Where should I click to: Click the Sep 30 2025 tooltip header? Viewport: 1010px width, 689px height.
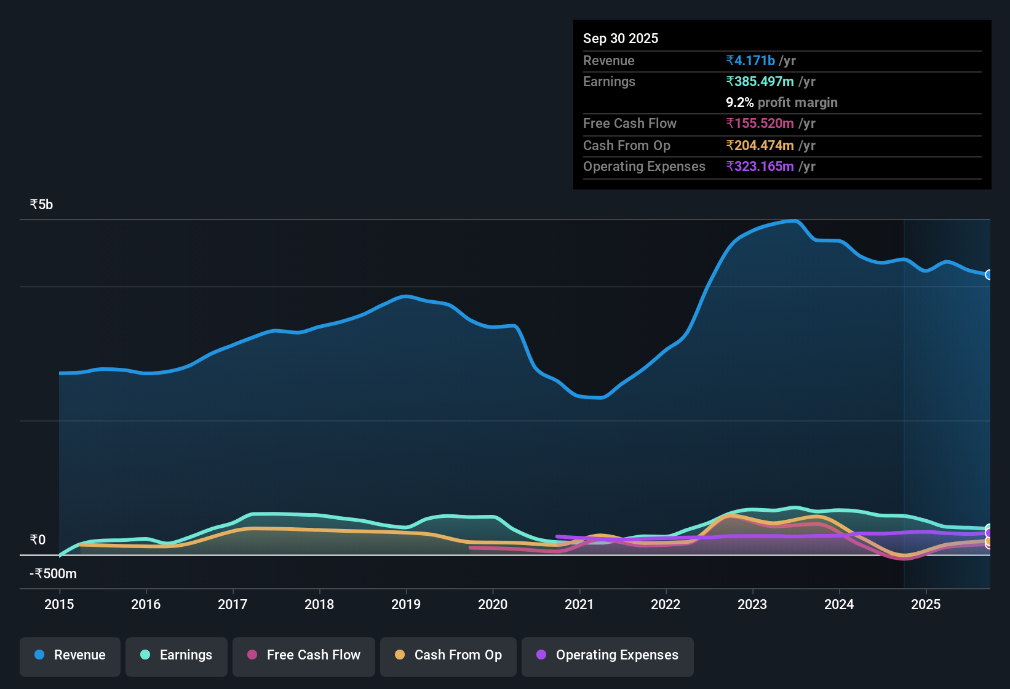621,38
